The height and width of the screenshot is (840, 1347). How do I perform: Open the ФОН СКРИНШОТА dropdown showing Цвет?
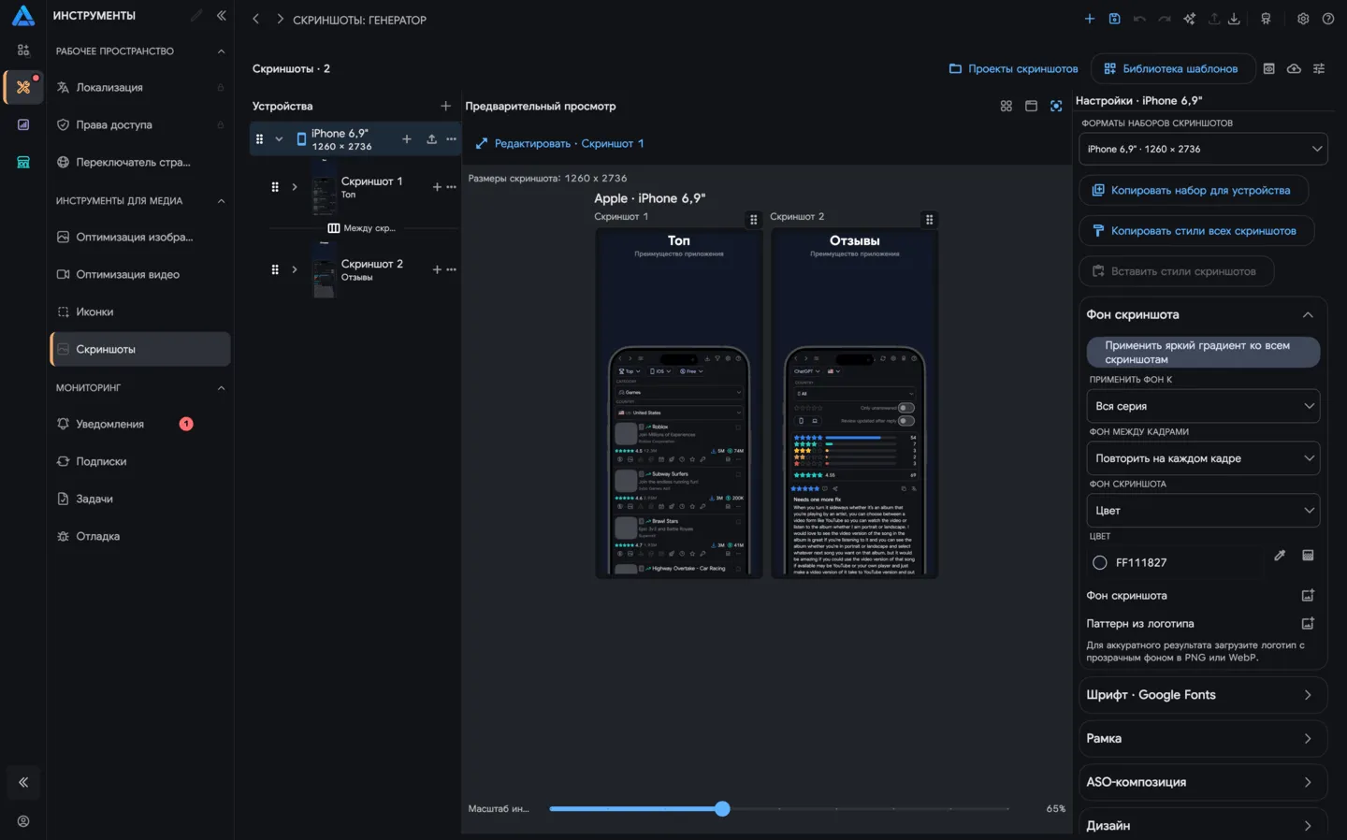pyautogui.click(x=1203, y=511)
